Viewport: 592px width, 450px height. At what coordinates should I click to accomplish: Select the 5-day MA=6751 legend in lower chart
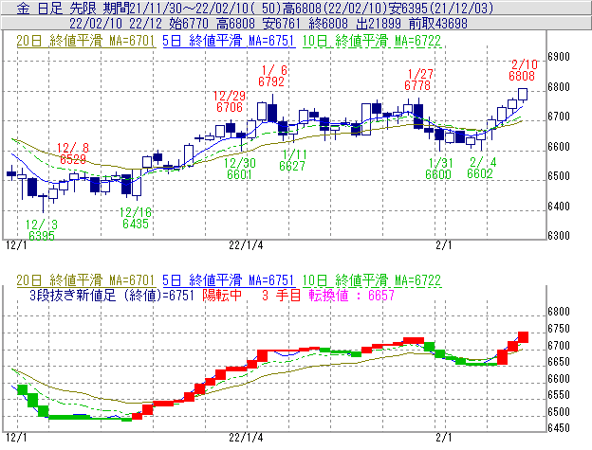(229, 280)
